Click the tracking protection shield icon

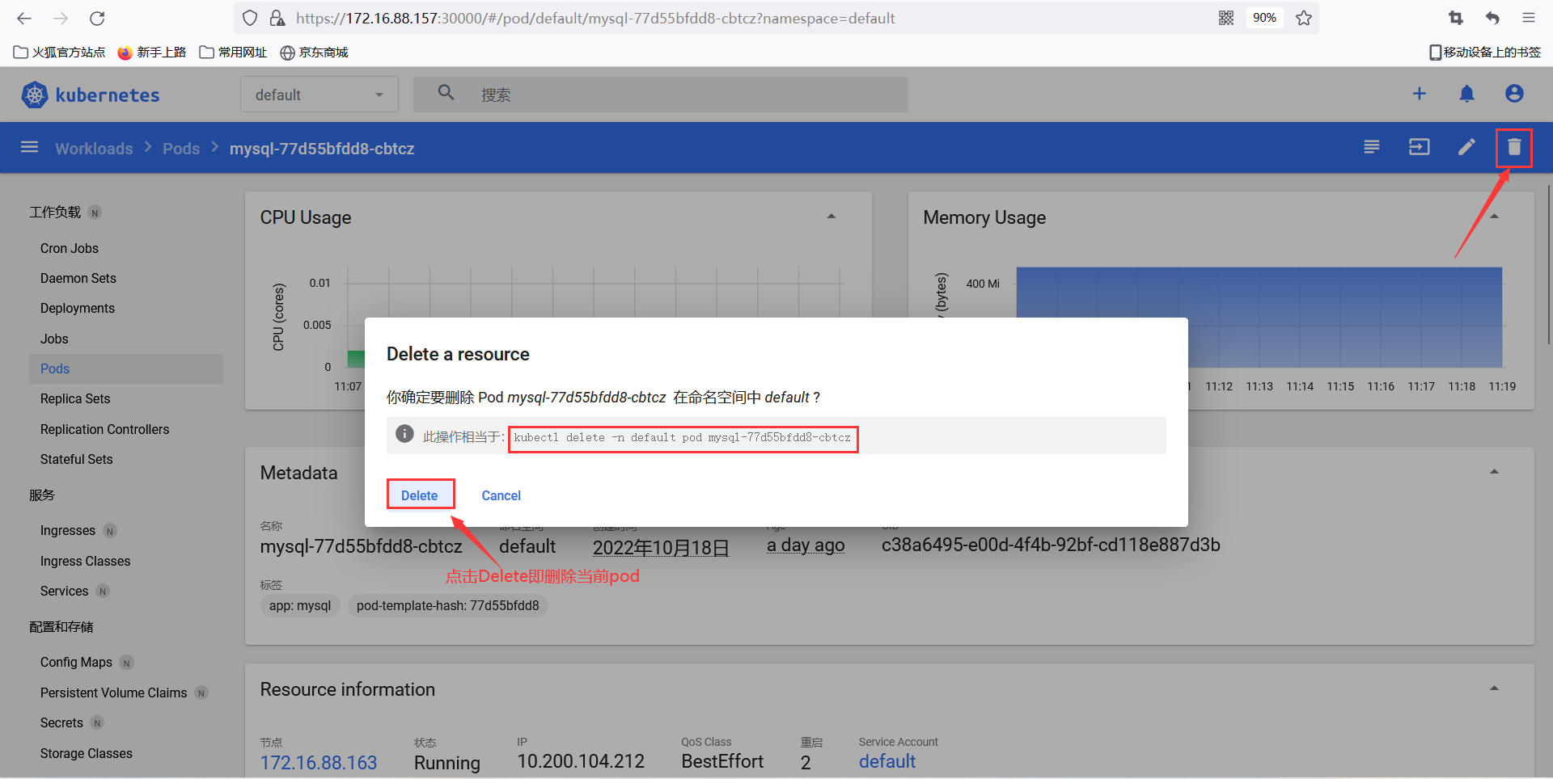pyautogui.click(x=250, y=18)
